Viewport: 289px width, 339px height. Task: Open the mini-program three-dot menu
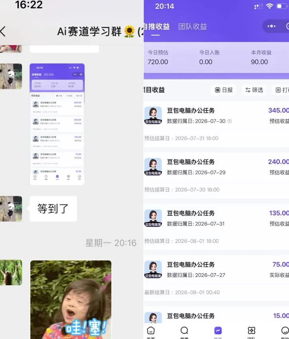click(271, 26)
